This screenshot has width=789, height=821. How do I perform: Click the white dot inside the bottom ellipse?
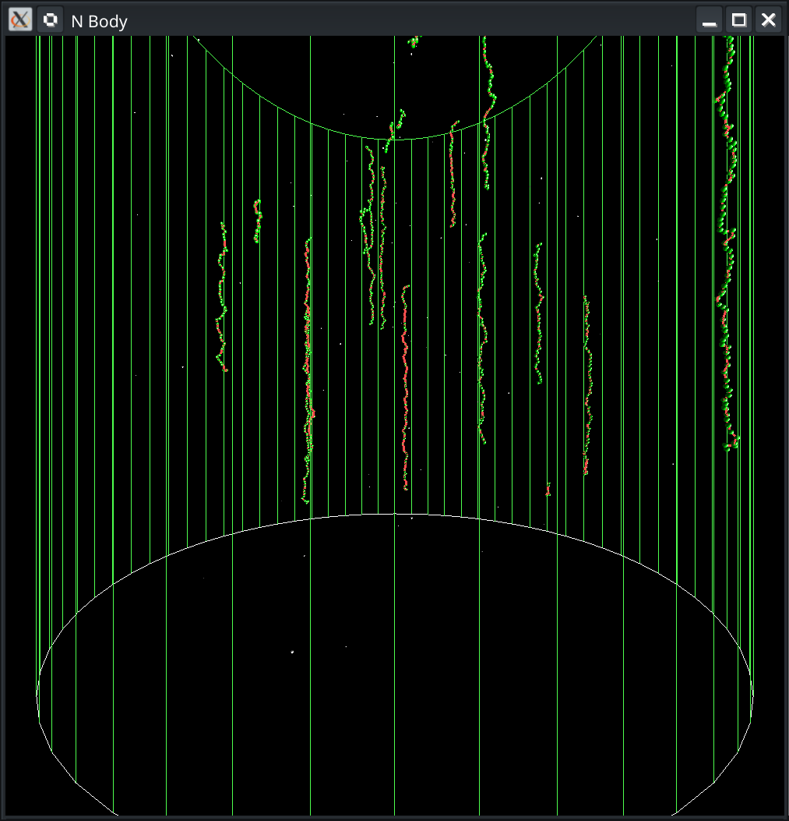coord(292,652)
